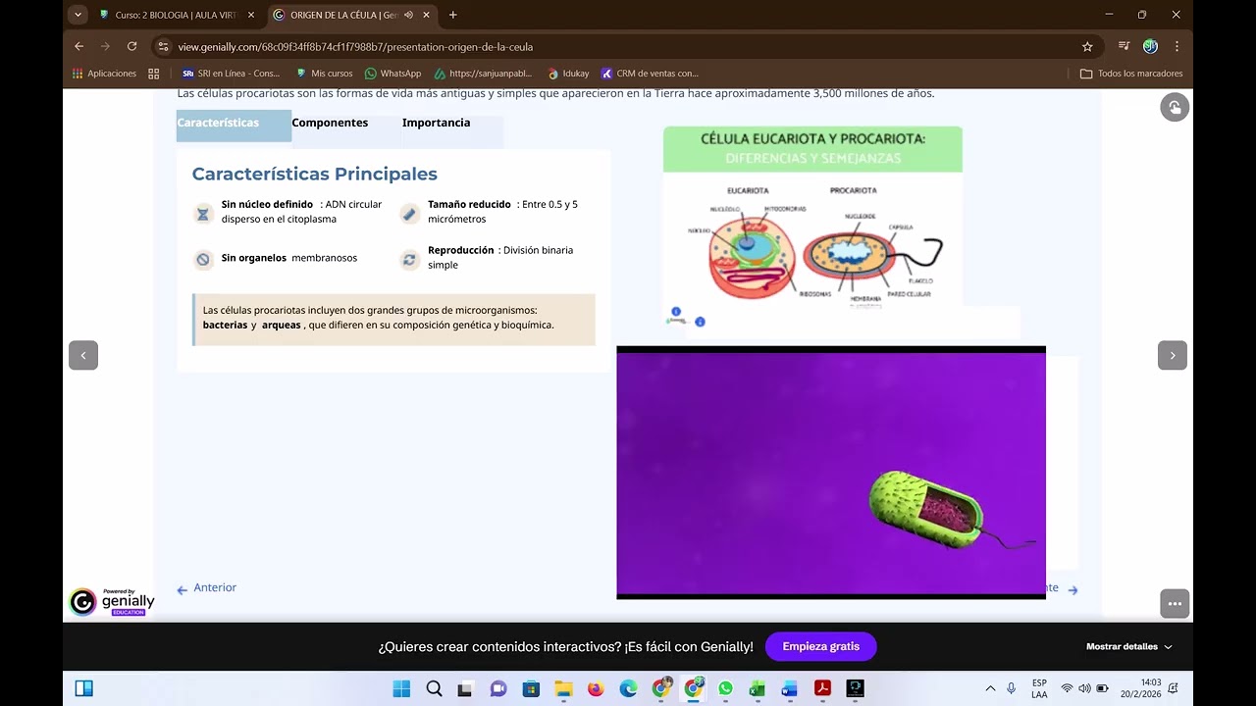Open the SRI en Línea bookmark
1256x706 pixels.
point(232,74)
